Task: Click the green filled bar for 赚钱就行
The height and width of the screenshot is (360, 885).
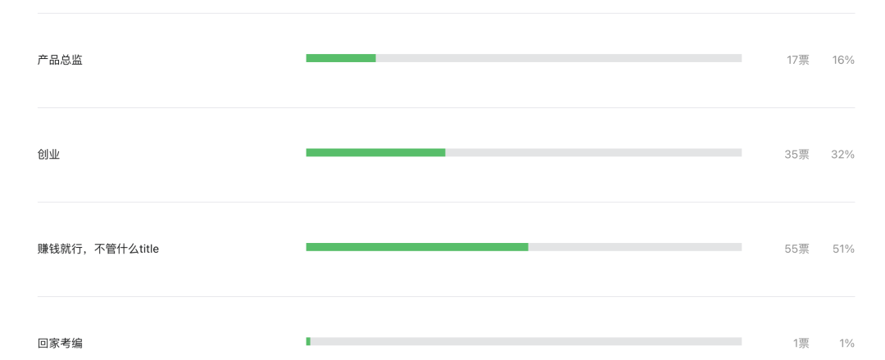Action: (417, 247)
